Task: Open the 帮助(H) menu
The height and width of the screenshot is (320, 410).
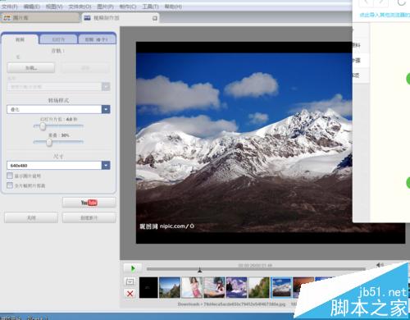Action: [x=173, y=7]
